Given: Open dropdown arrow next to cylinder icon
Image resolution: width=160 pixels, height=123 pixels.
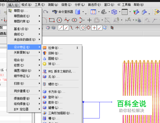Looking at the screenshot, I should pyautogui.click(x=83, y=12).
